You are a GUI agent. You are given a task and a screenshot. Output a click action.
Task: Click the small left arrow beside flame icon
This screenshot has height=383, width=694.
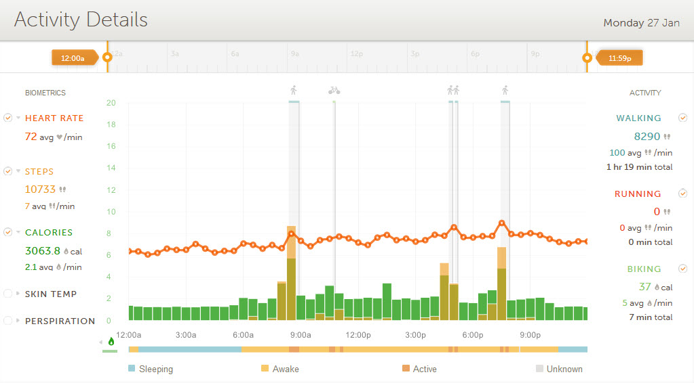(102, 342)
